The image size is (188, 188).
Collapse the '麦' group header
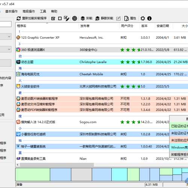20,93
